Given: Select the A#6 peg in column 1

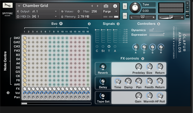Looking at the screenshot, I should [x=25, y=85].
